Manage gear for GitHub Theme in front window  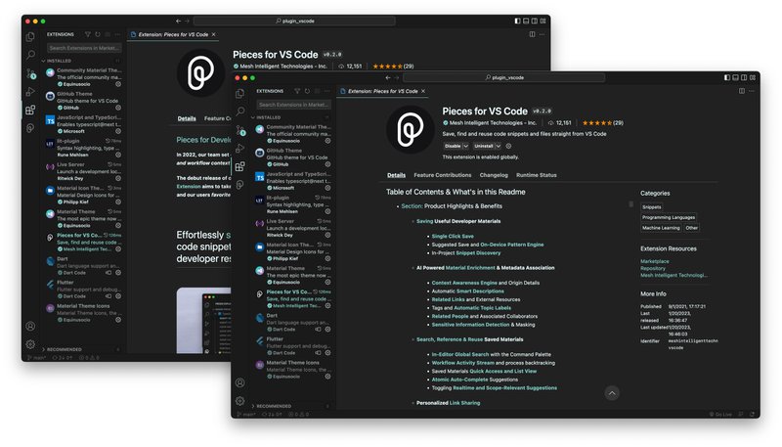pos(327,164)
